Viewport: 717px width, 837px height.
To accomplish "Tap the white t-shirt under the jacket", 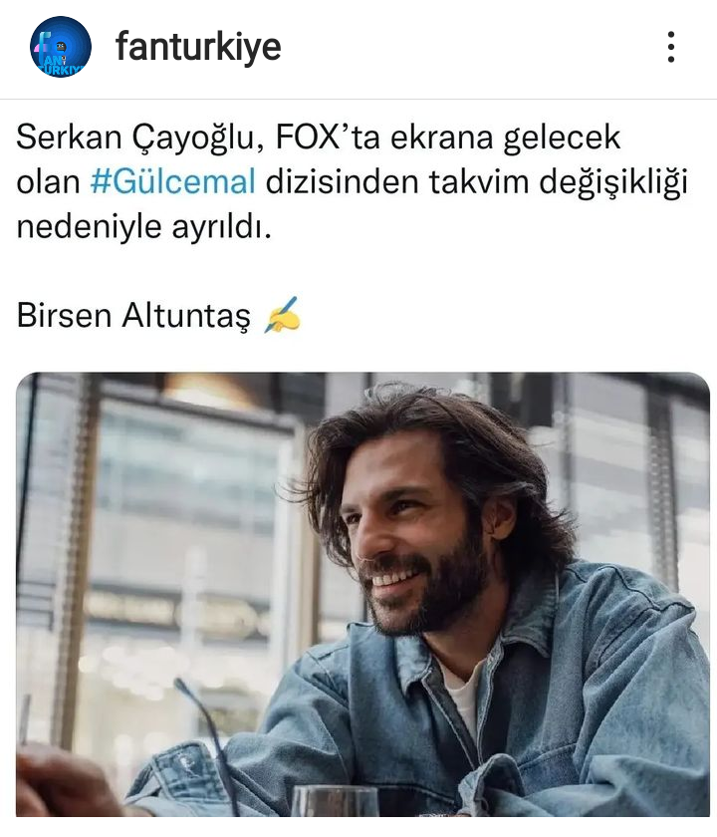I will click(x=464, y=694).
